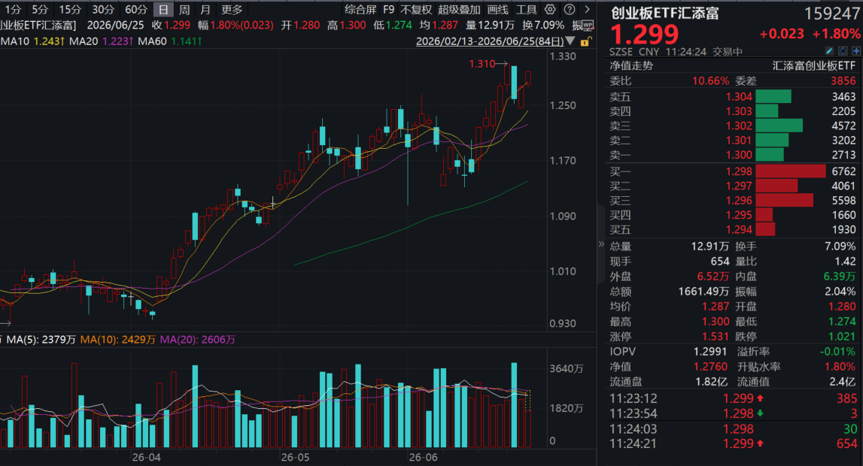Click the 26-05 date axis label

(x=295, y=457)
